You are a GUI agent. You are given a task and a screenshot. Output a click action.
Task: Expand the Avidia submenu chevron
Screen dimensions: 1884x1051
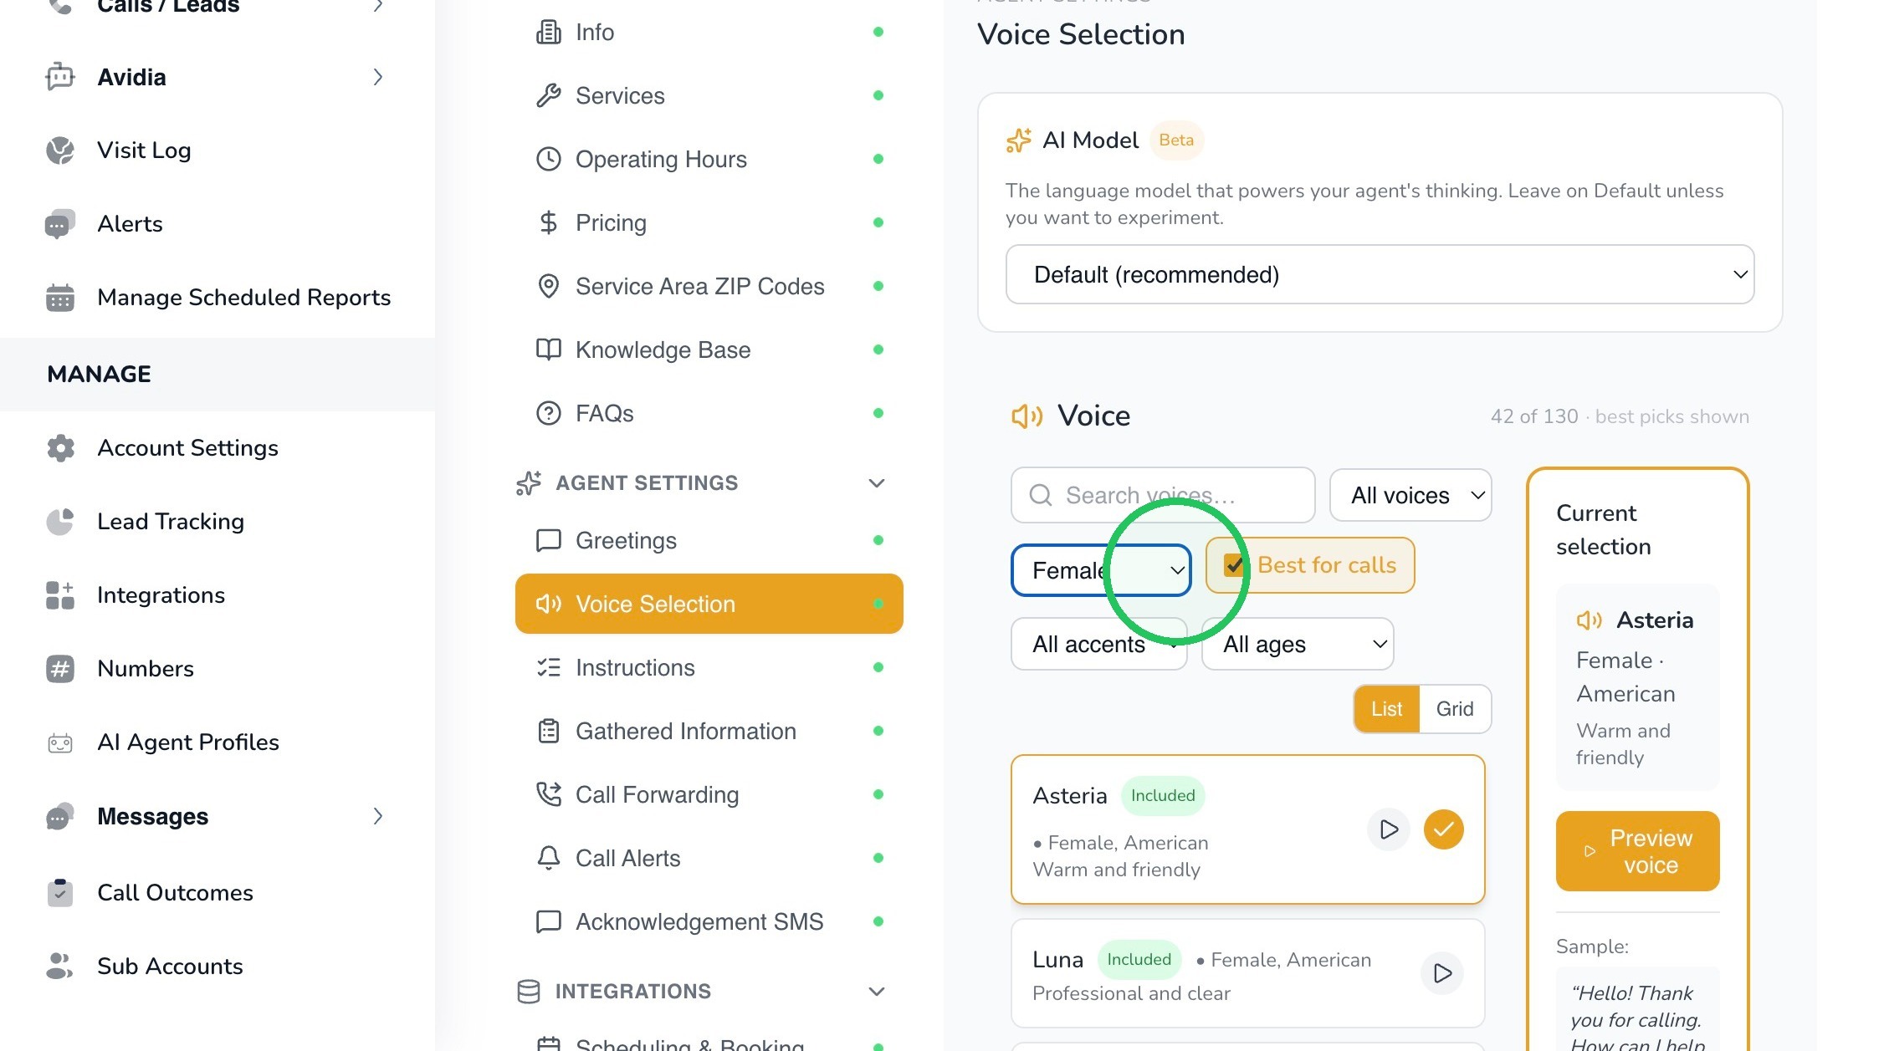tap(378, 77)
